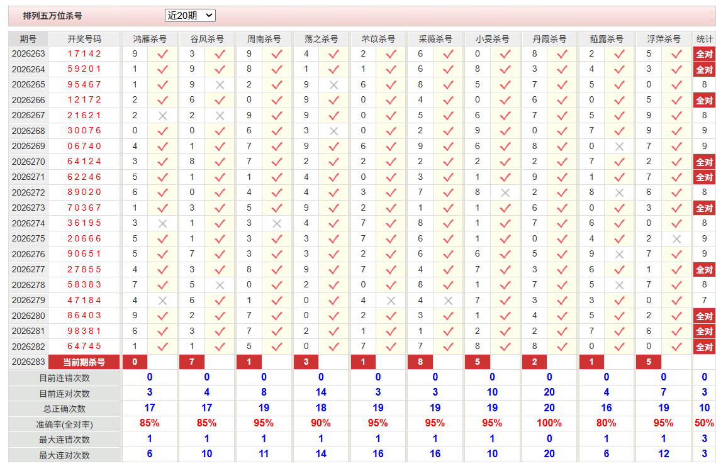Click the cross mark for 谷风杀号 in row 2026265
This screenshot has height=466, width=716.
pos(220,85)
